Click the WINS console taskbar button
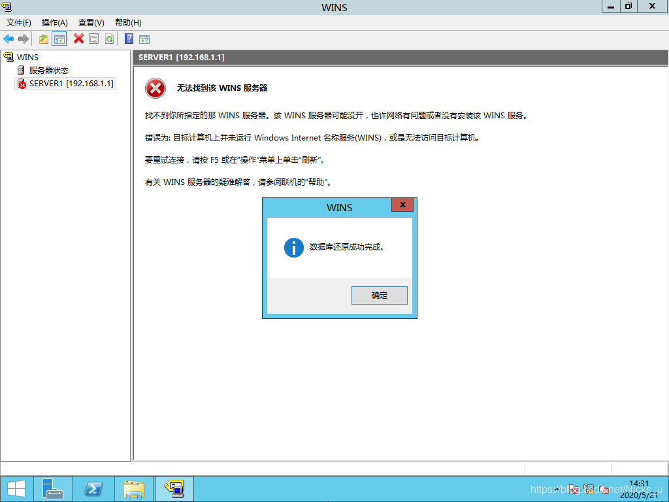Screen dimensions: 669x502 (x=174, y=489)
